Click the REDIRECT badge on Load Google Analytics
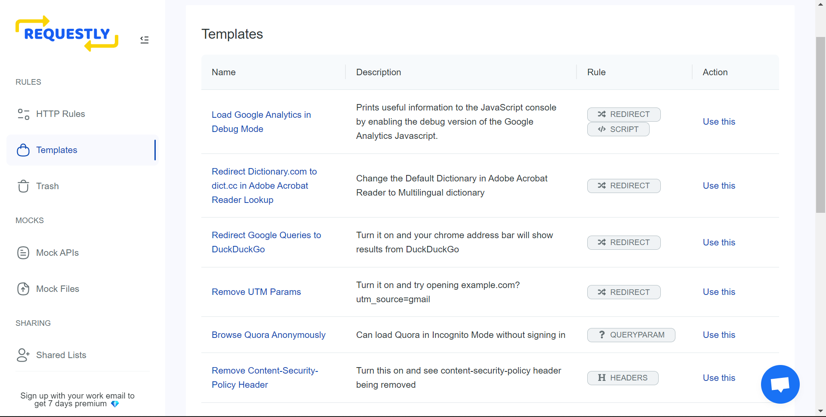 624,114
